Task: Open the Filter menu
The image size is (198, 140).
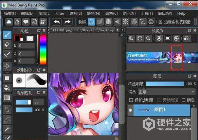Action: pos(60,13)
